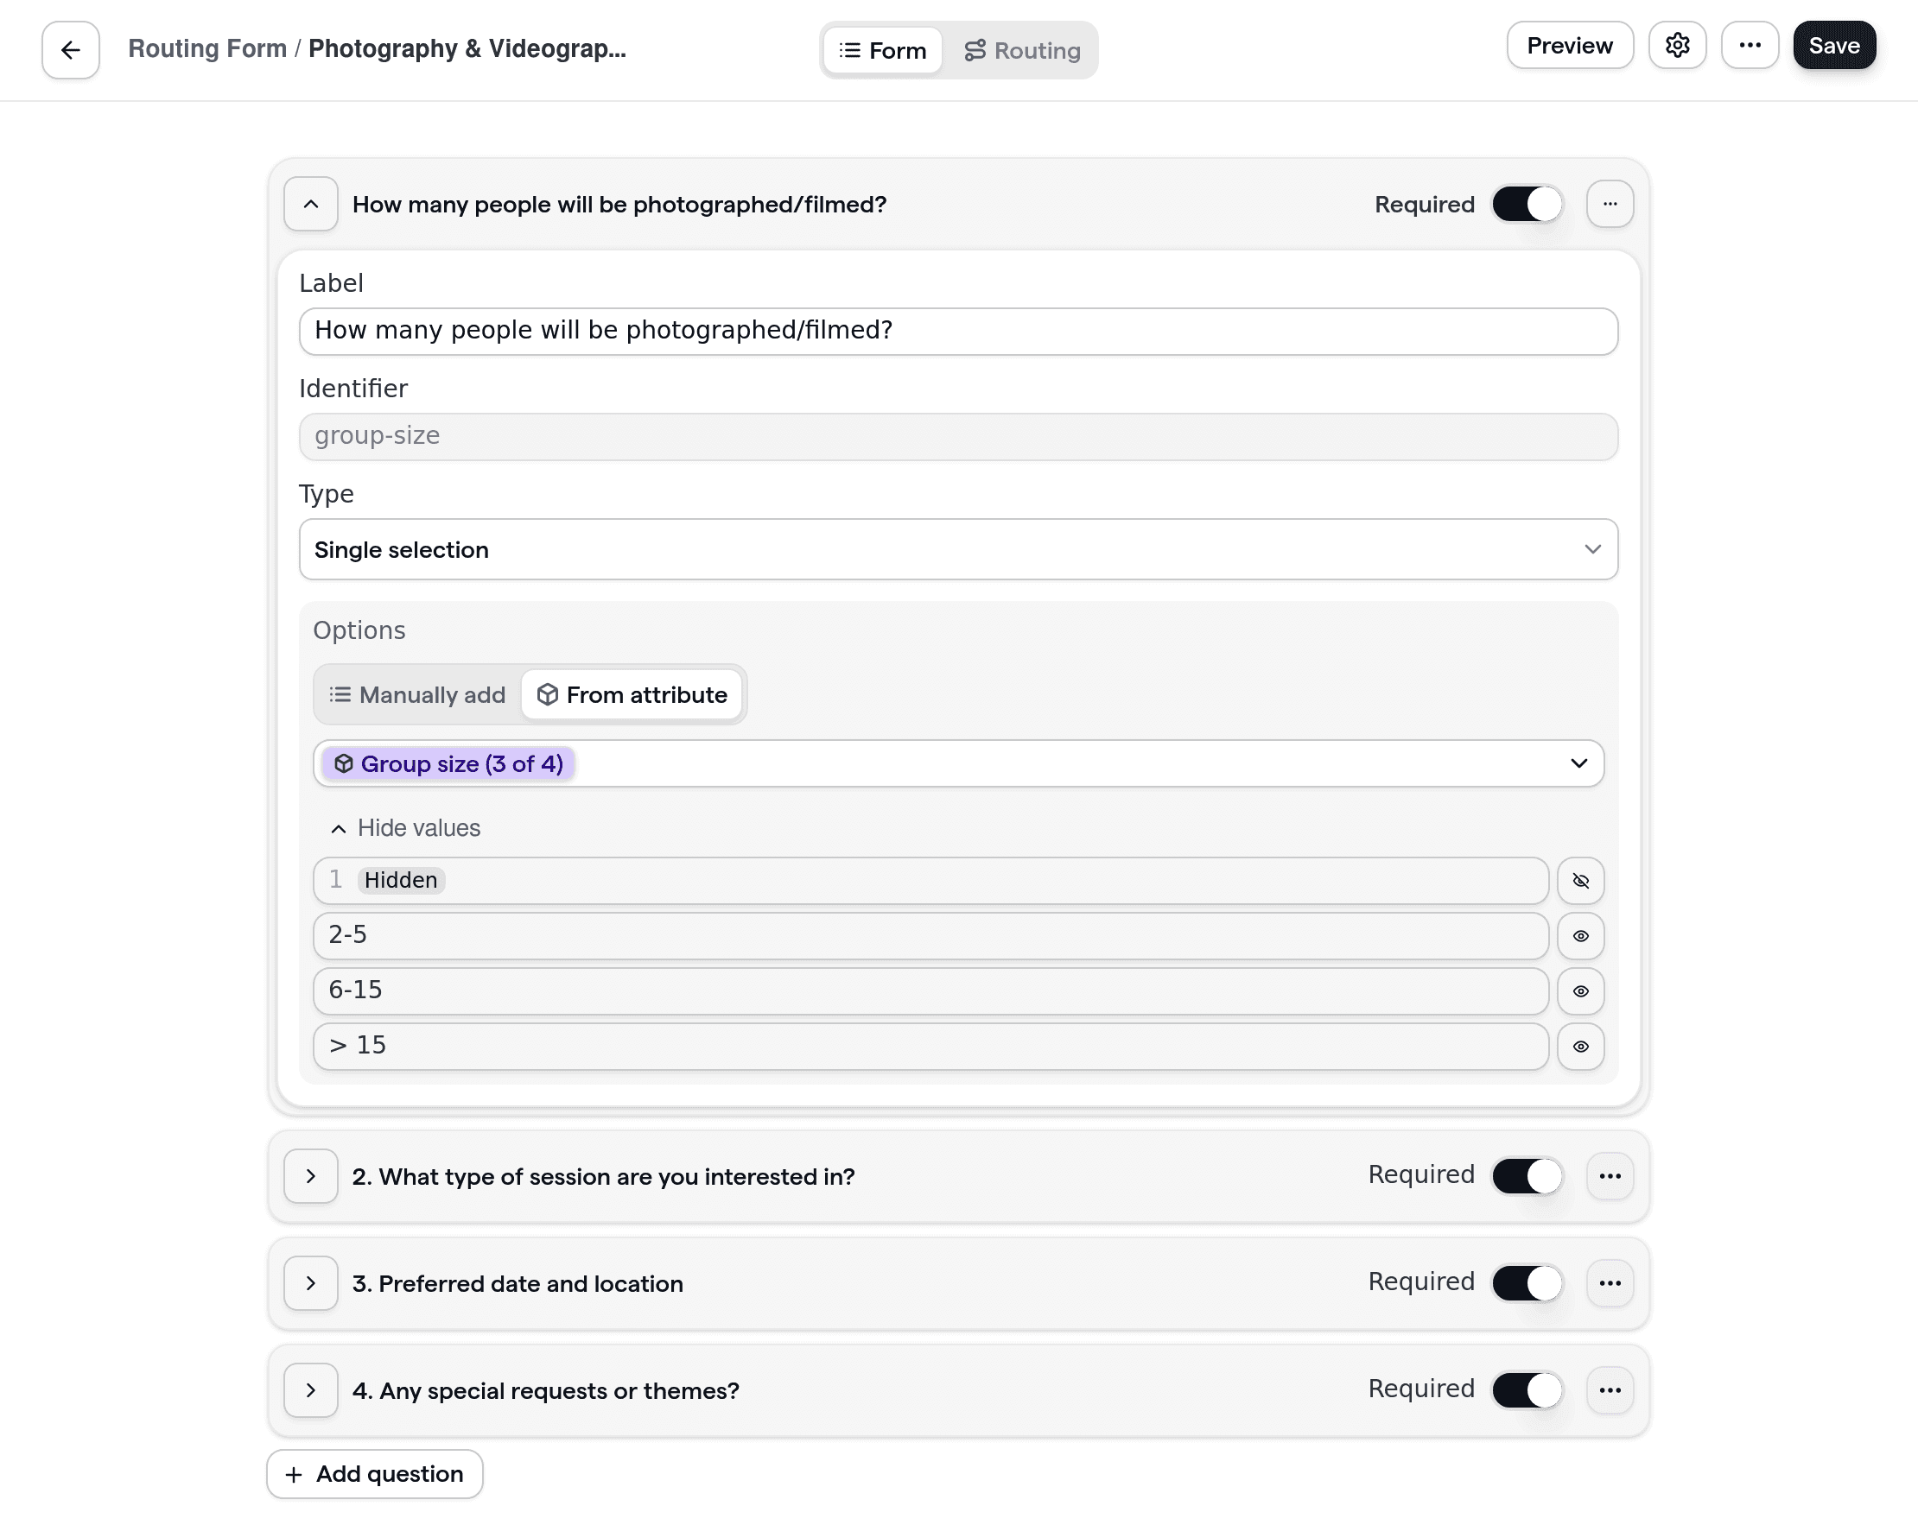Unhide the option value '1'

[x=1581, y=881]
